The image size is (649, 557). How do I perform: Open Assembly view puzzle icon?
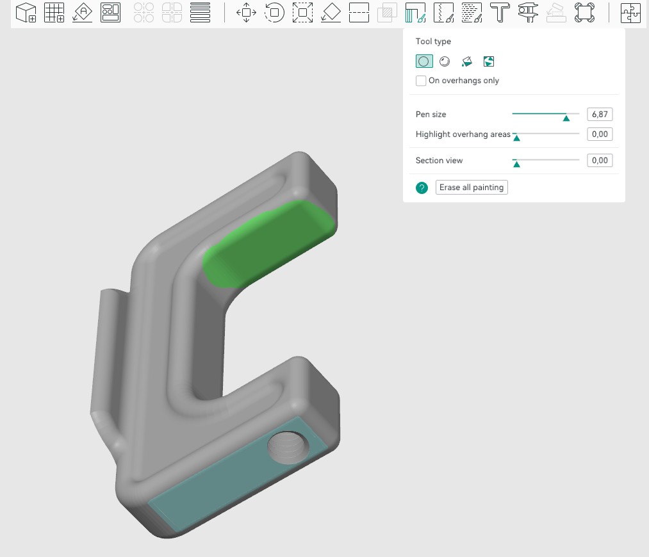click(630, 12)
